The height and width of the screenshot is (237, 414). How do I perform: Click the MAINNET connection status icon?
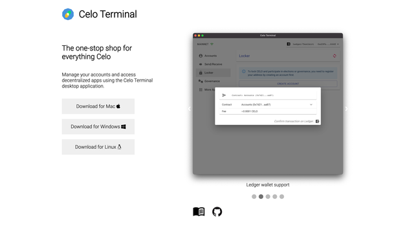click(x=212, y=44)
